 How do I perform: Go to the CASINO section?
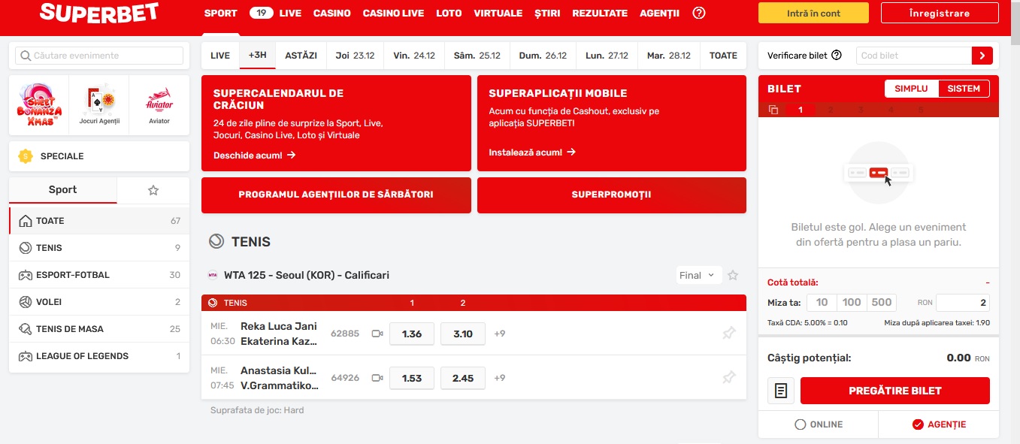(332, 13)
